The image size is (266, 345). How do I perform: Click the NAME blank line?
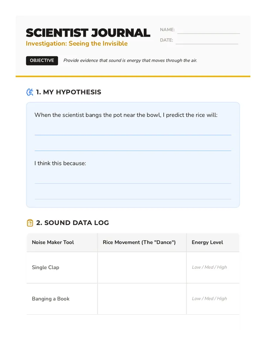(208, 33)
